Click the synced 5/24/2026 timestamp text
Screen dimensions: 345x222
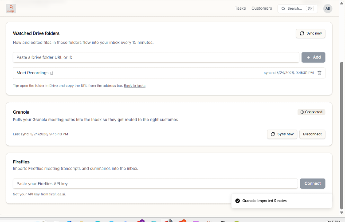click(x=289, y=73)
